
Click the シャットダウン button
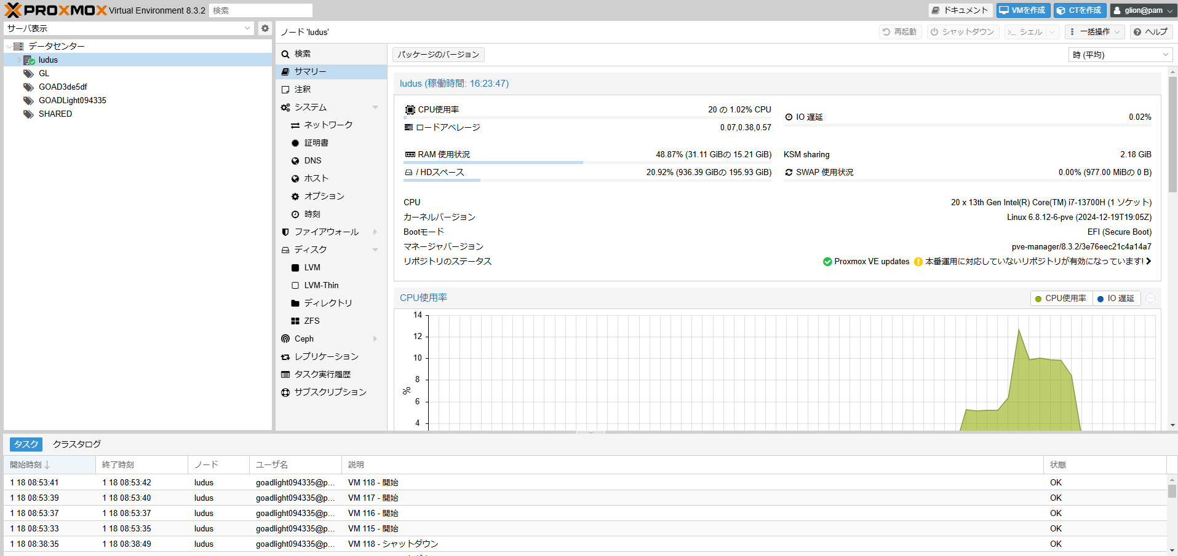click(x=962, y=32)
